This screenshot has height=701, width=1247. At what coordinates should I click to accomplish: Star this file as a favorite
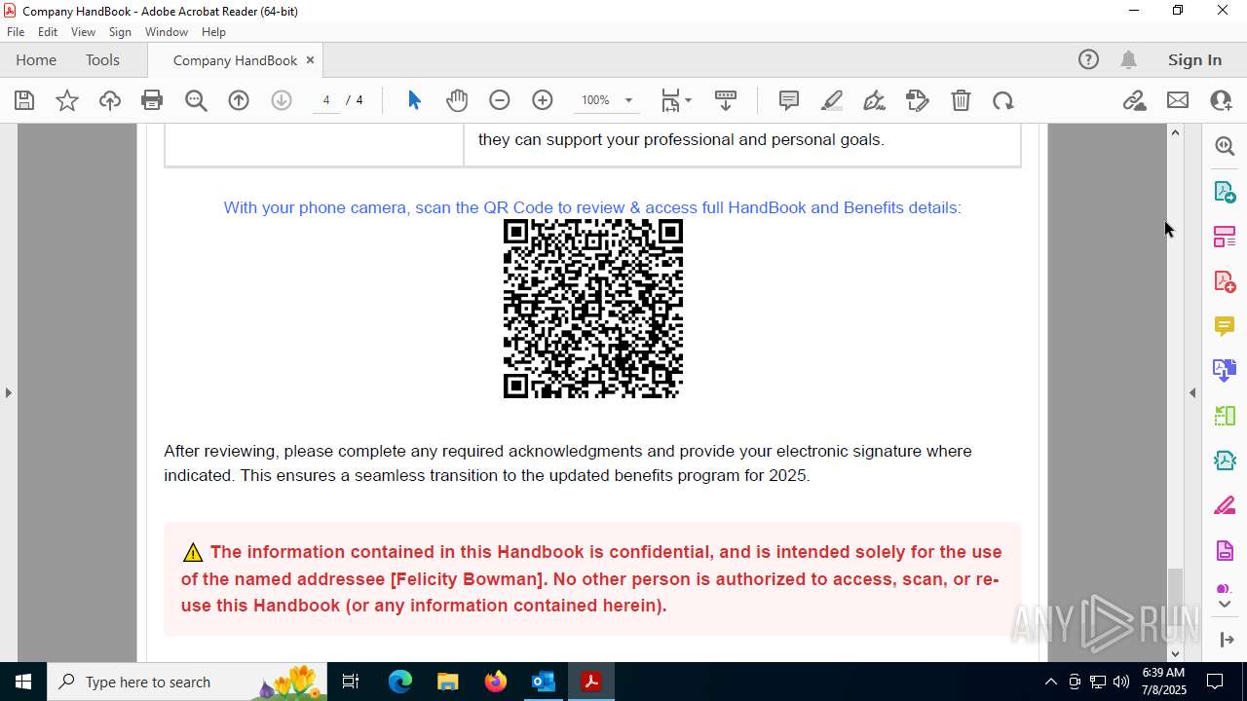[67, 100]
